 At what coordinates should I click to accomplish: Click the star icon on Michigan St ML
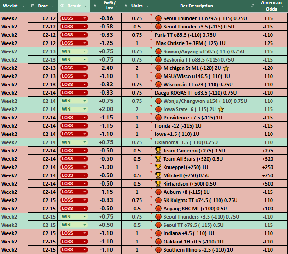(x=226, y=68)
